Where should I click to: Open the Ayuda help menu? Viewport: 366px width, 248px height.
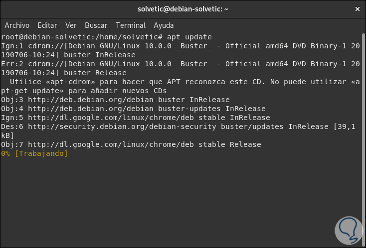pyautogui.click(x=164, y=25)
